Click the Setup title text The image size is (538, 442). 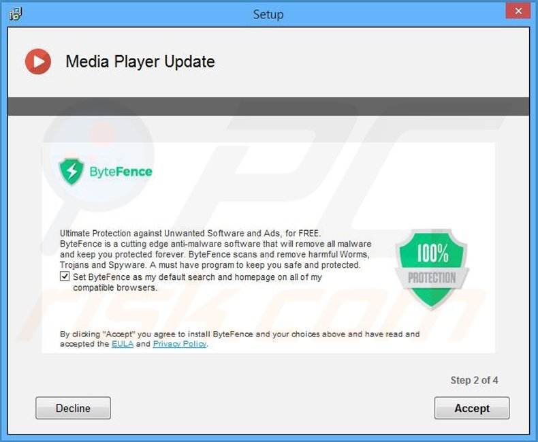pyautogui.click(x=268, y=14)
